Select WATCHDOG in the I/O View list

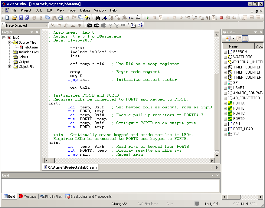(243, 57)
